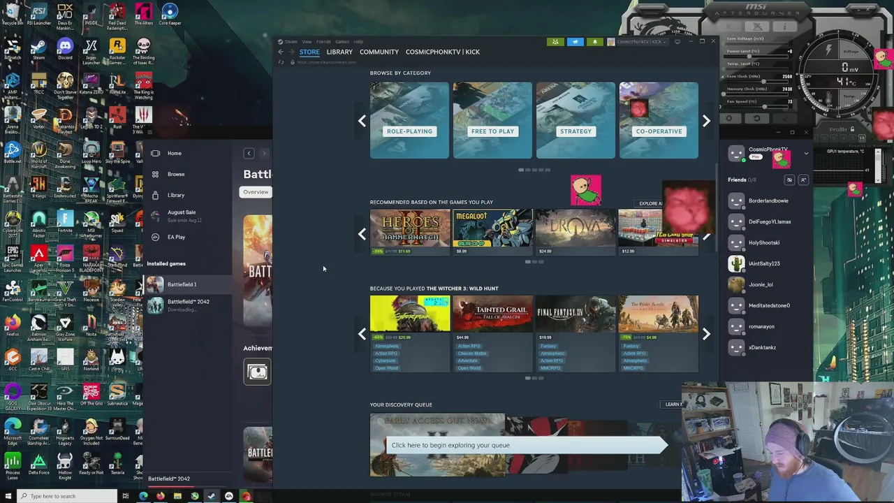Select Battlefield 1 in installed games
This screenshot has height=503, width=894.
click(x=187, y=284)
